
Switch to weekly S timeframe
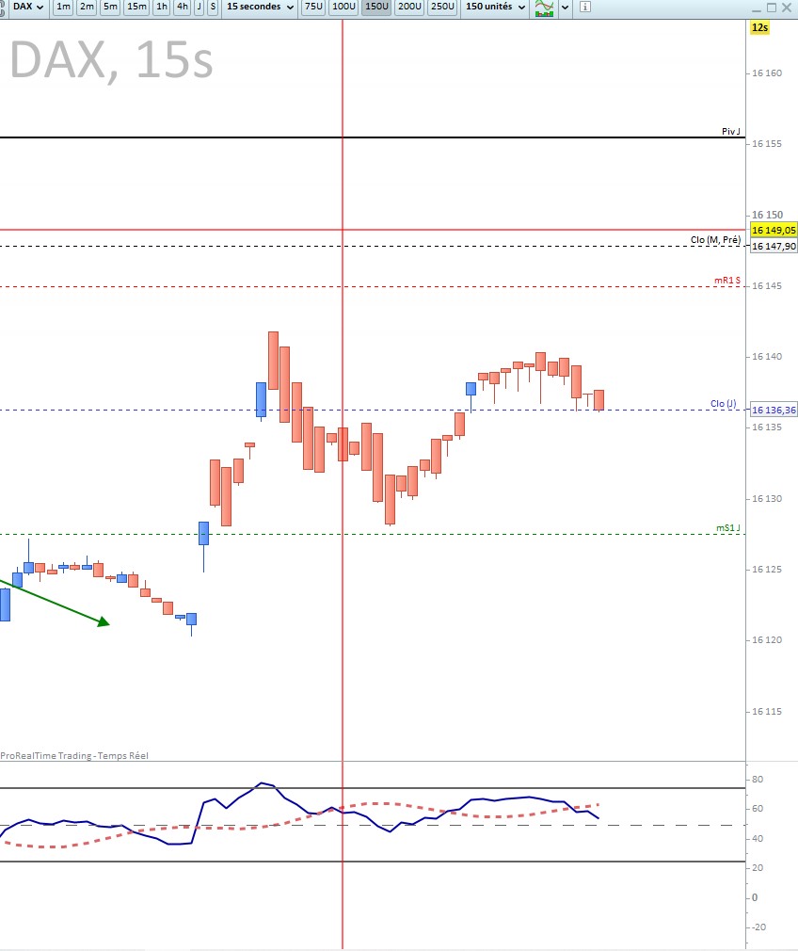(213, 7)
